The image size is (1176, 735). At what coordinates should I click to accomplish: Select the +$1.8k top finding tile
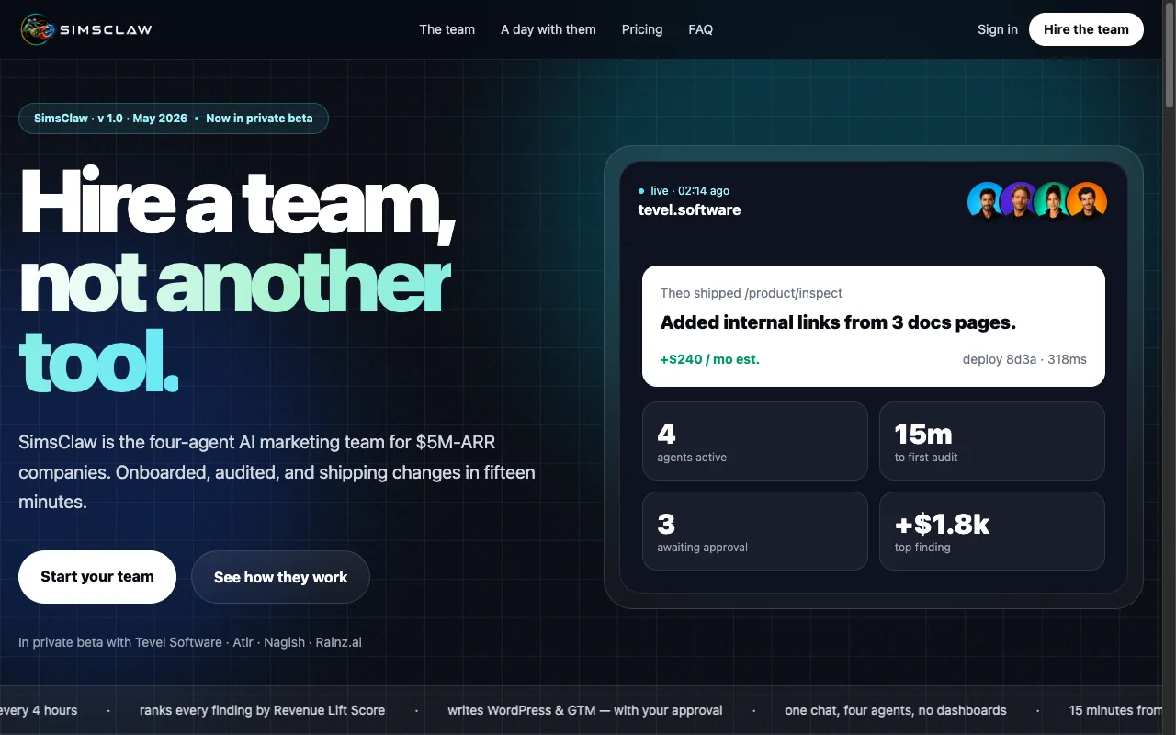point(992,531)
